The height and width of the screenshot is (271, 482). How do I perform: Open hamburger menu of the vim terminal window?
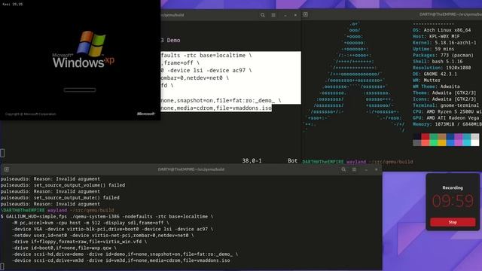click(273, 15)
